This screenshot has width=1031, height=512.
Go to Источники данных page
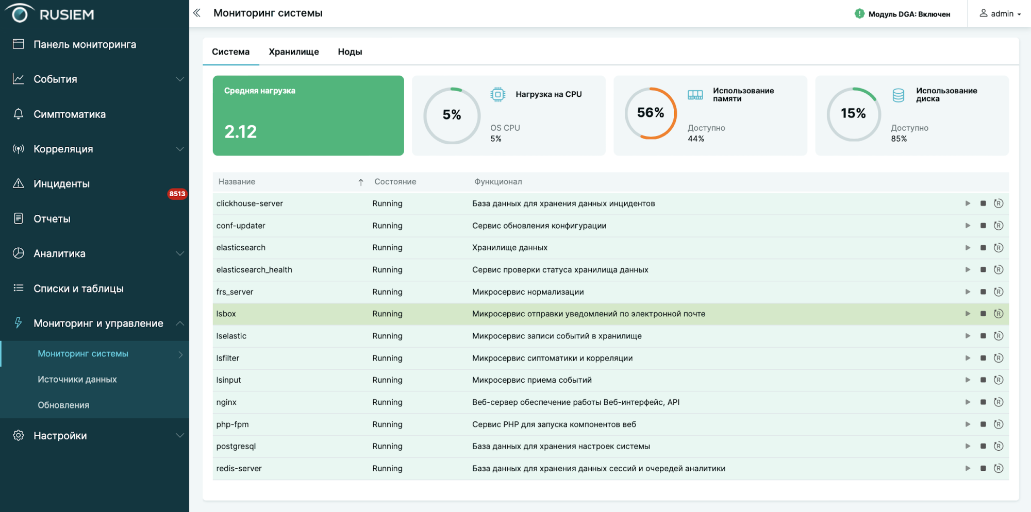[x=77, y=380]
